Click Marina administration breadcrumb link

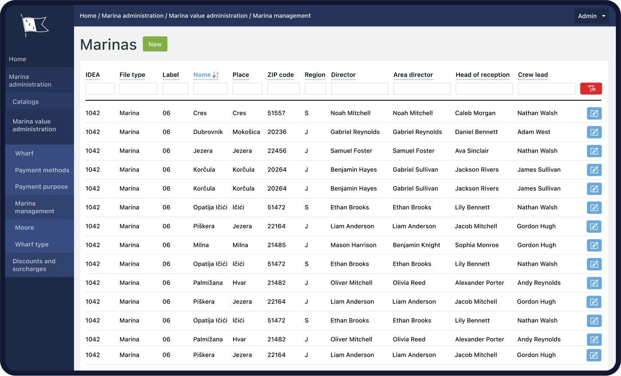132,15
